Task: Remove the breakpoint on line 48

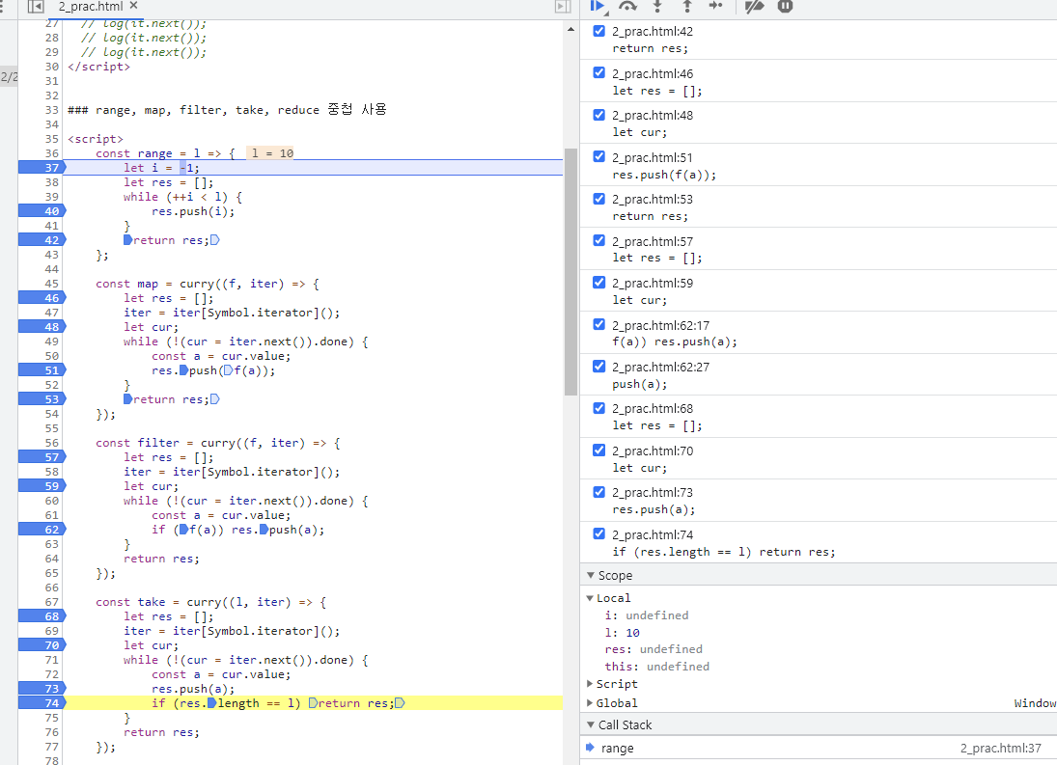Action: 42,327
